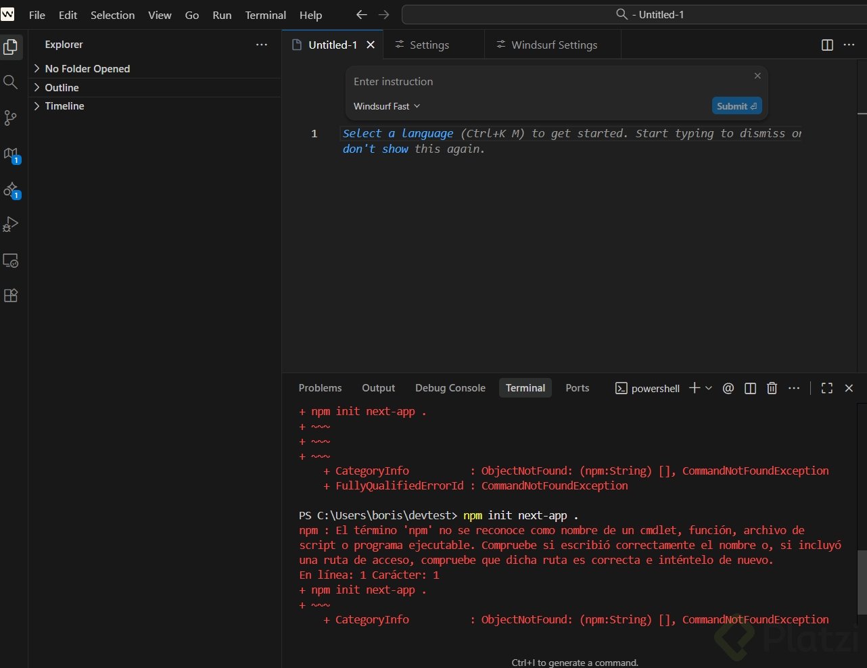
Task: Split the terminal panel
Action: click(x=750, y=388)
